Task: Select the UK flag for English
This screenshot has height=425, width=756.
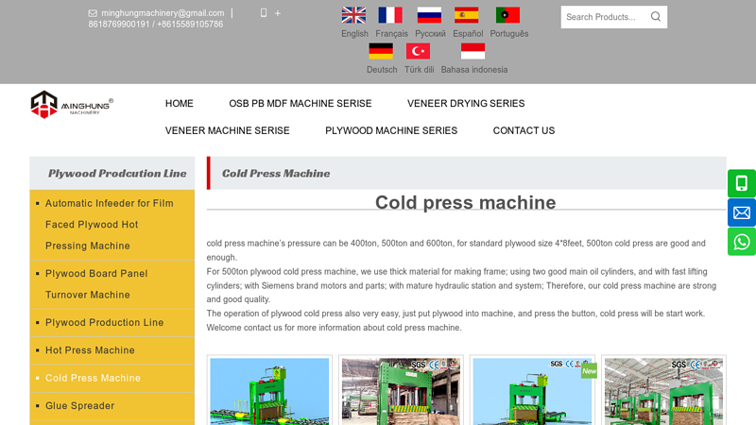Action: tap(353, 15)
